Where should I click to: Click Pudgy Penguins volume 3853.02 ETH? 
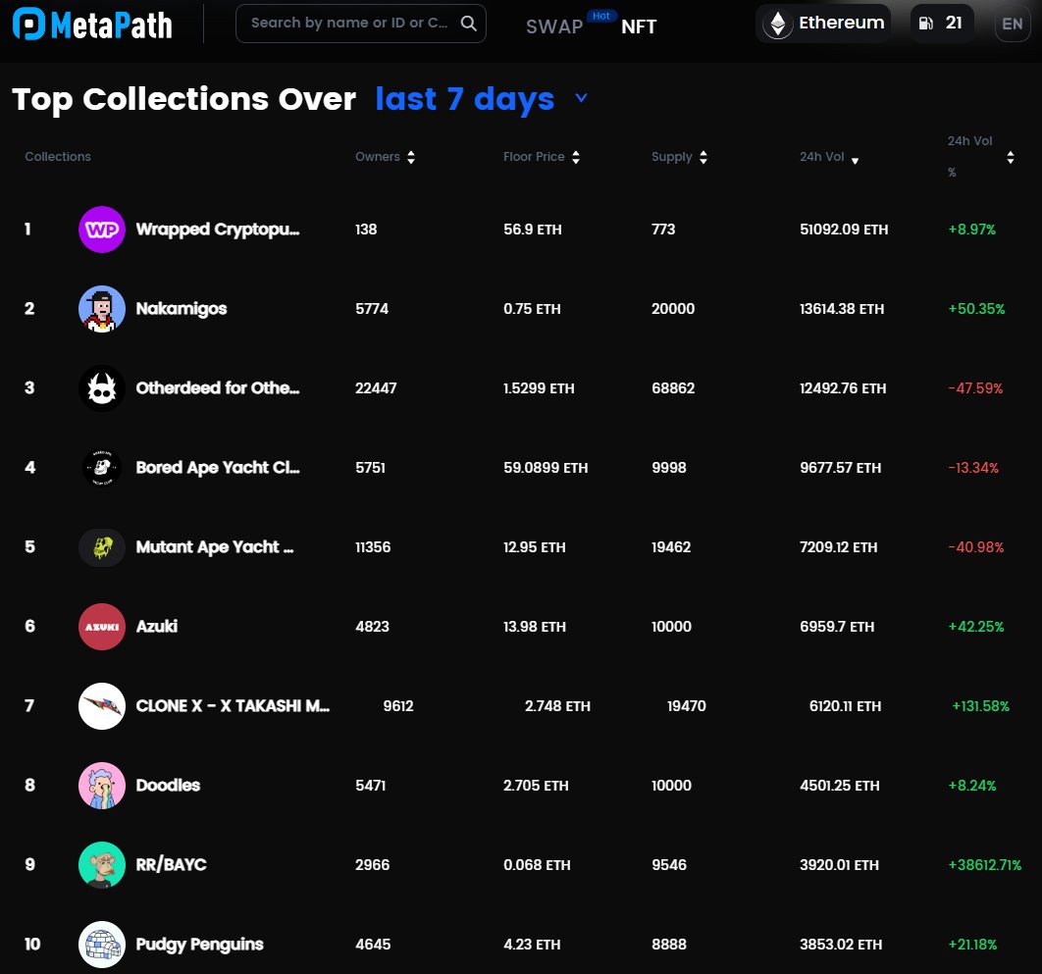pyautogui.click(x=841, y=945)
